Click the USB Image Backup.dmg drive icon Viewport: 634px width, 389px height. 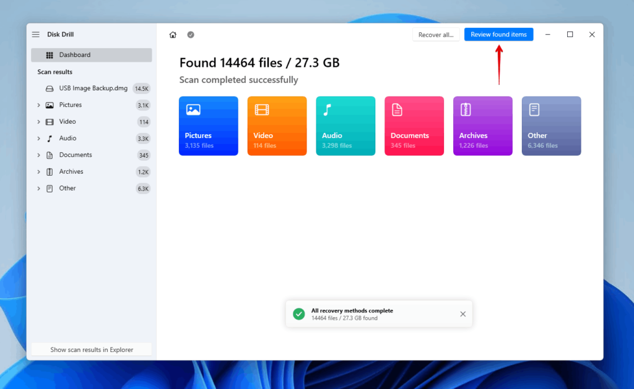[50, 88]
